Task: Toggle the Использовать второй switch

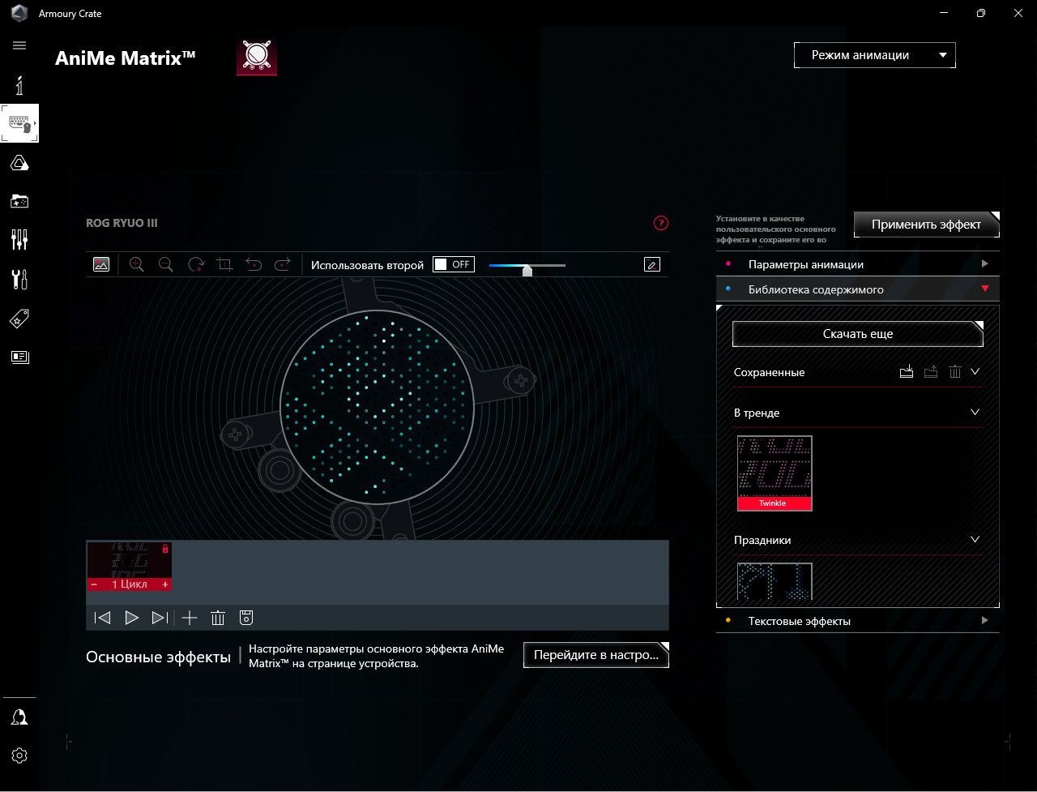Action: tap(454, 264)
